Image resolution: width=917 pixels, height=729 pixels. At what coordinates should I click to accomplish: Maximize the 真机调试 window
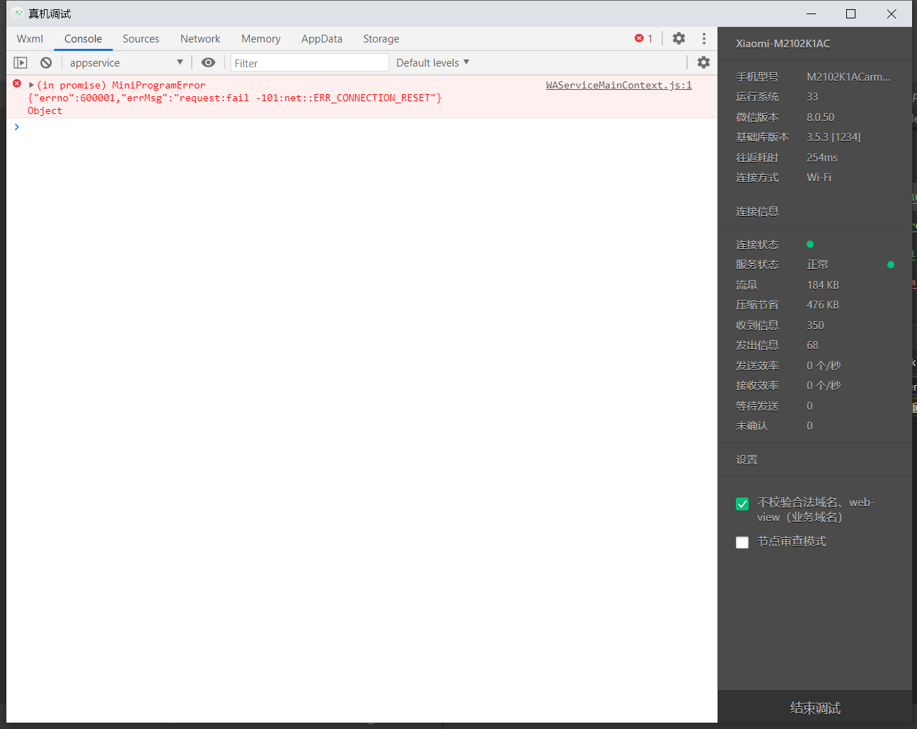point(850,13)
